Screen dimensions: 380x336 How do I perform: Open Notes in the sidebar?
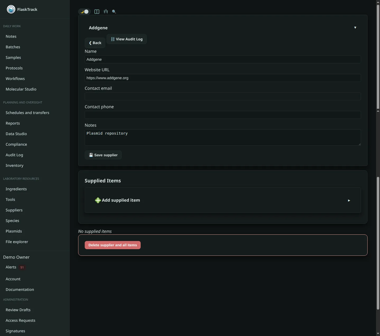(x=11, y=36)
